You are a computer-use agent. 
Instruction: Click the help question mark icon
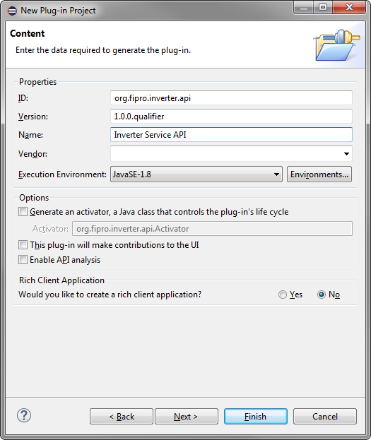pos(24,415)
